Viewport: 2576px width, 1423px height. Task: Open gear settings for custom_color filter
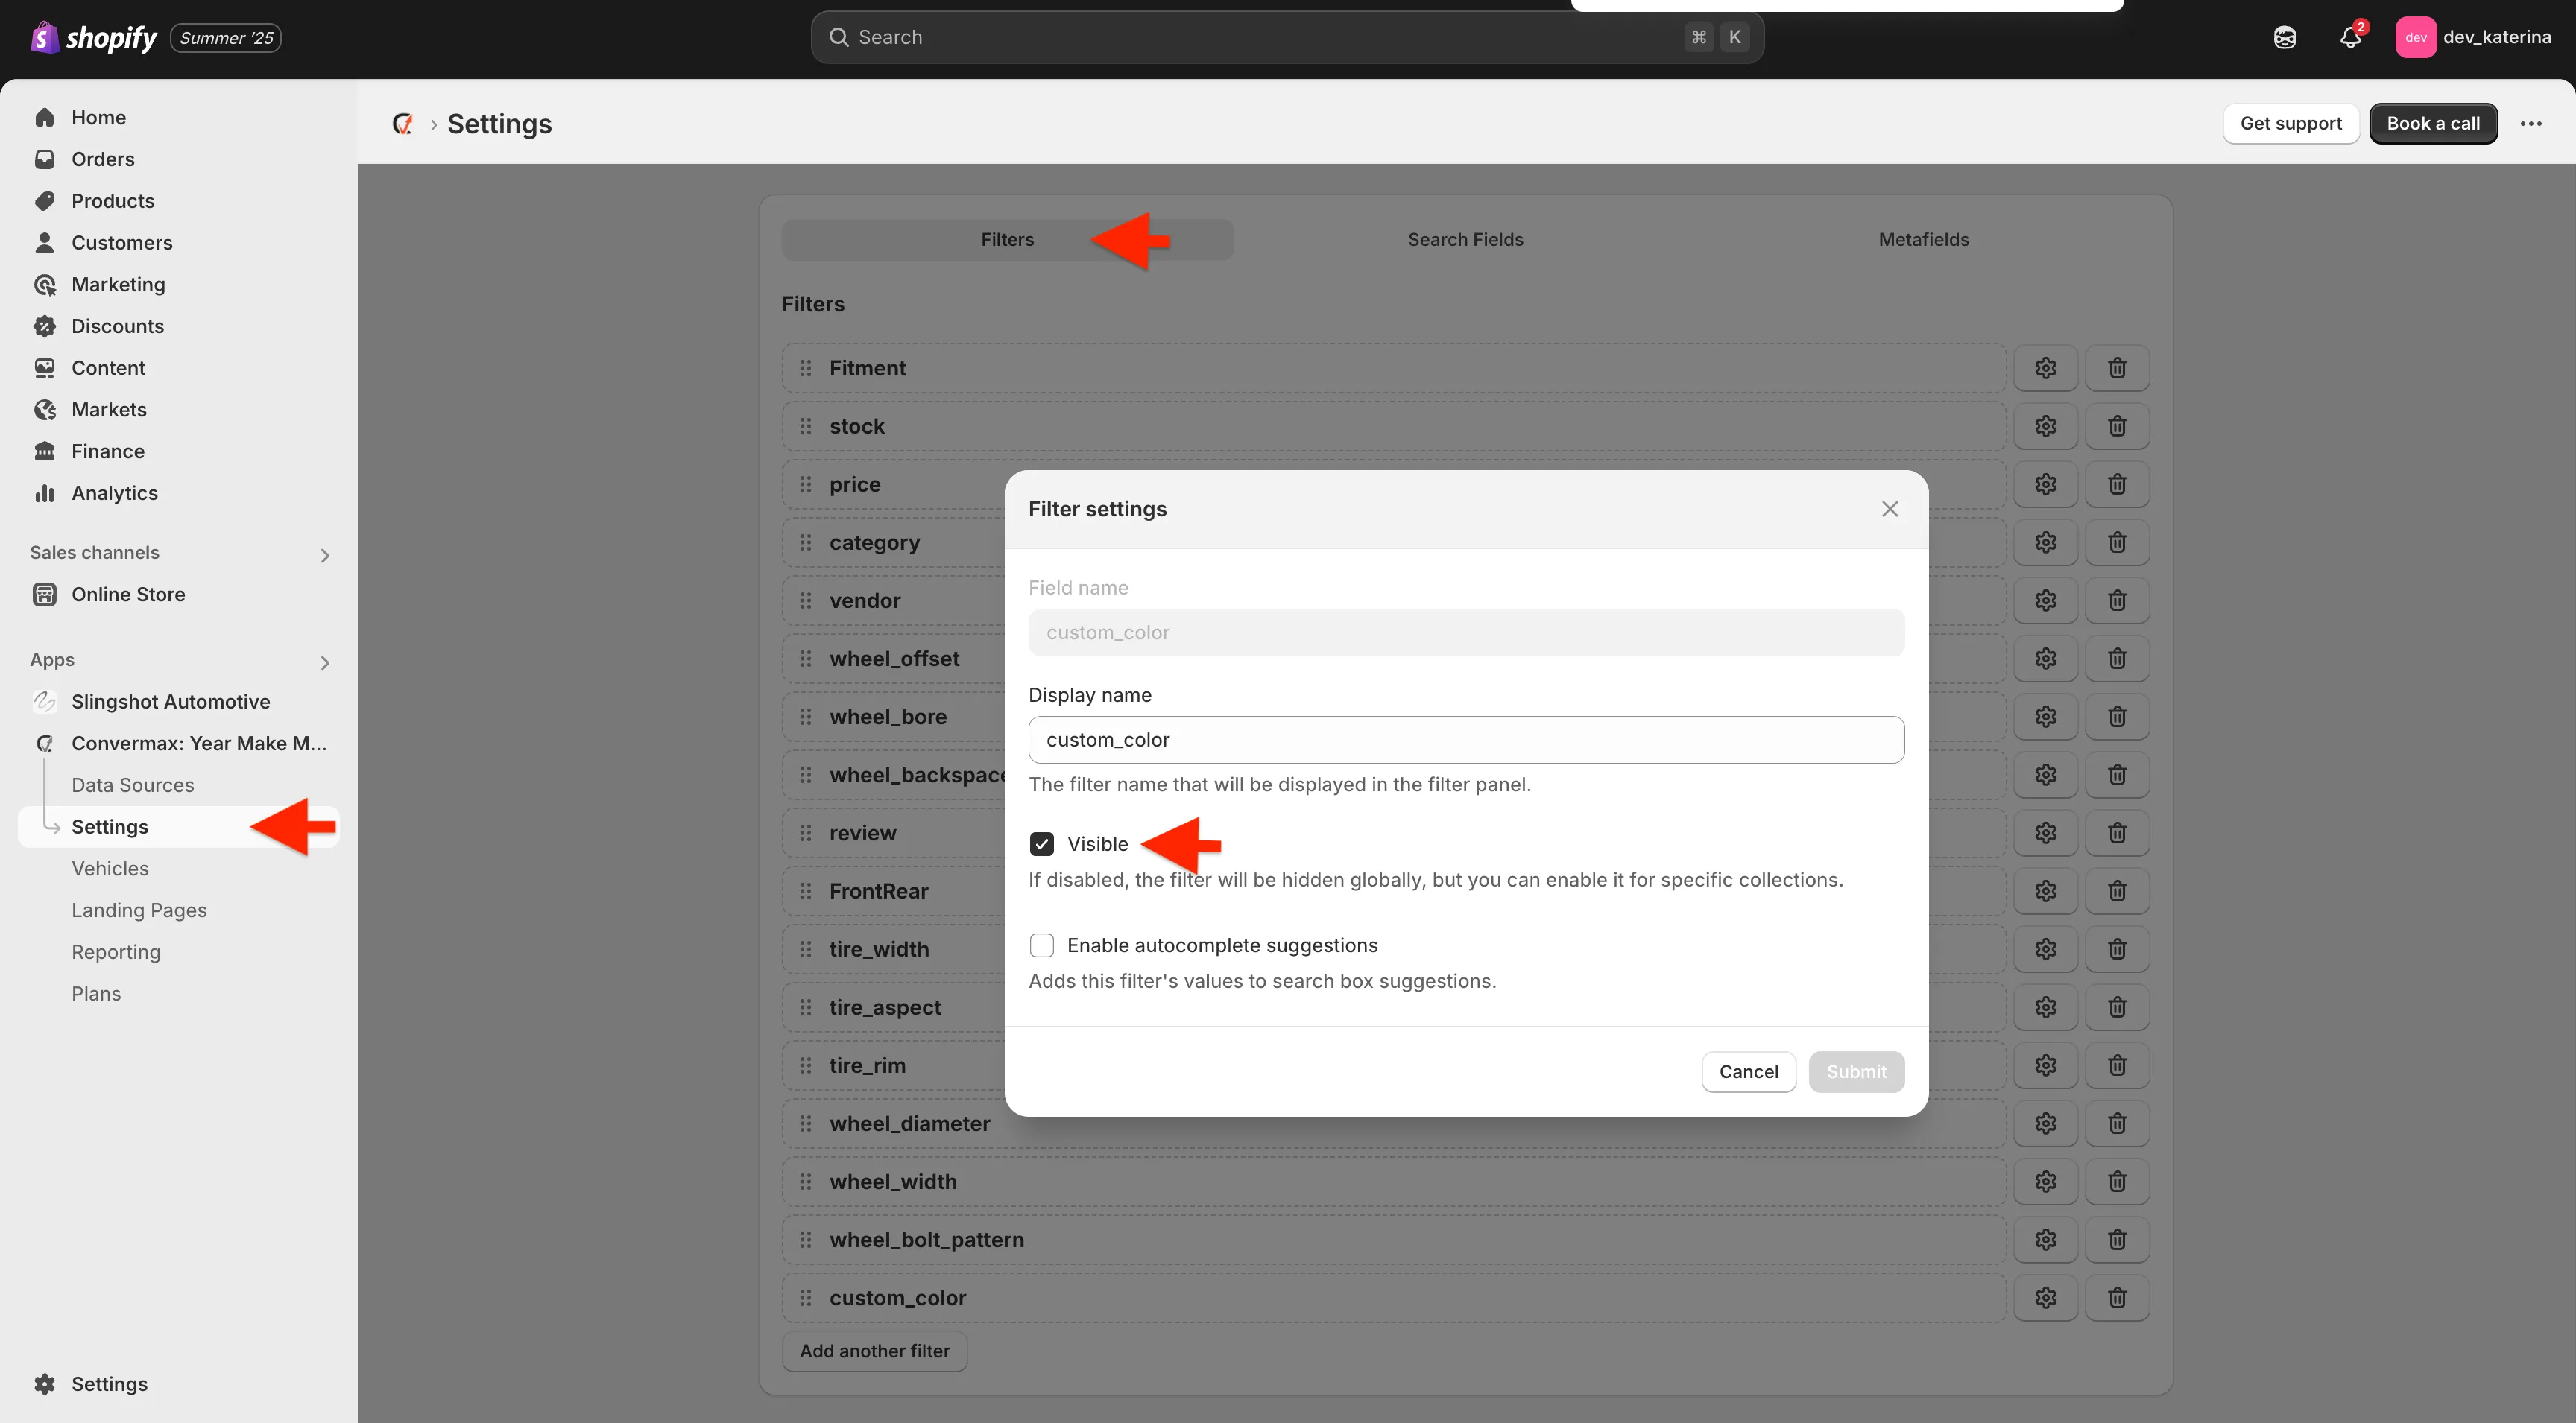(2045, 1297)
